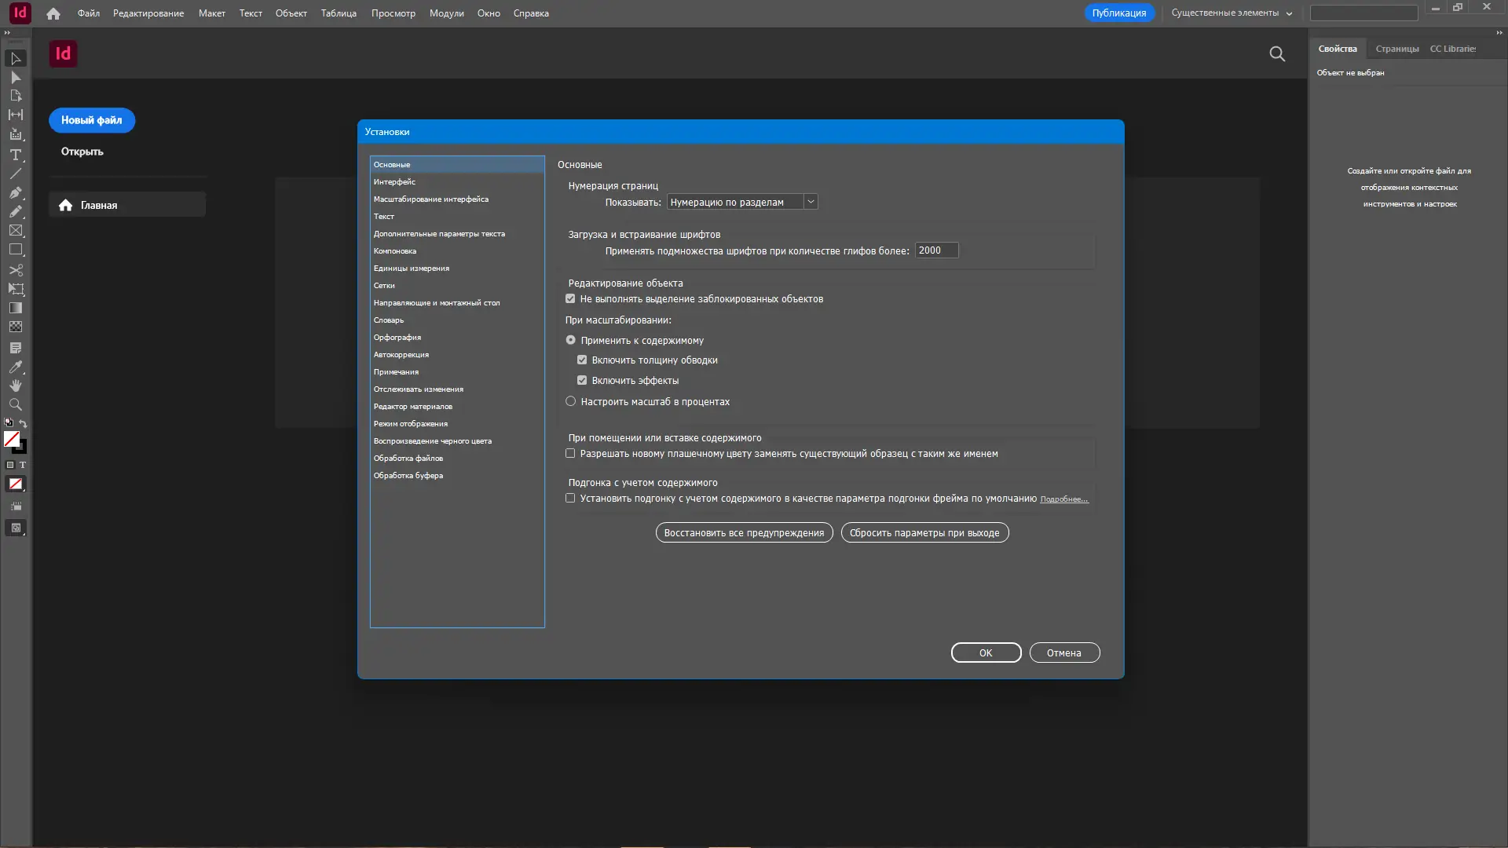Select the Type tool in toolbar
Screen dimensions: 1508x848
(x=15, y=155)
